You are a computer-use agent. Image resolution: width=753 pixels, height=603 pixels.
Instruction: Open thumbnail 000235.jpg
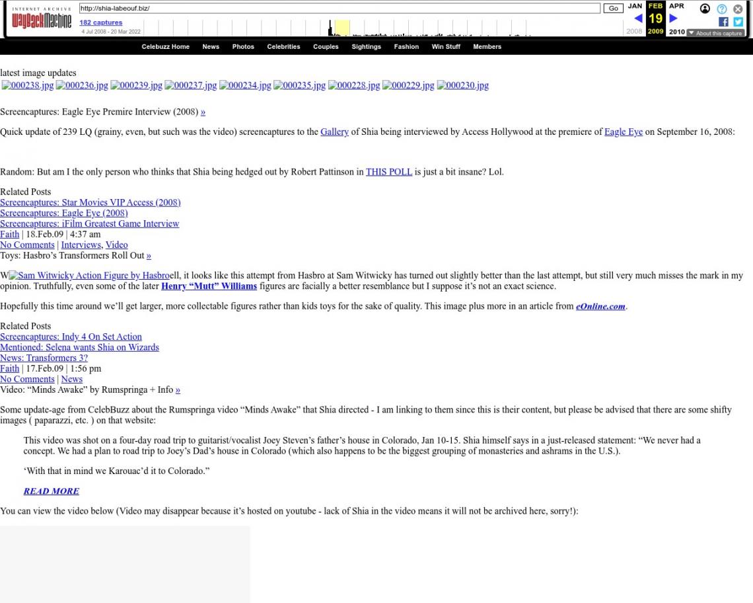[300, 85]
